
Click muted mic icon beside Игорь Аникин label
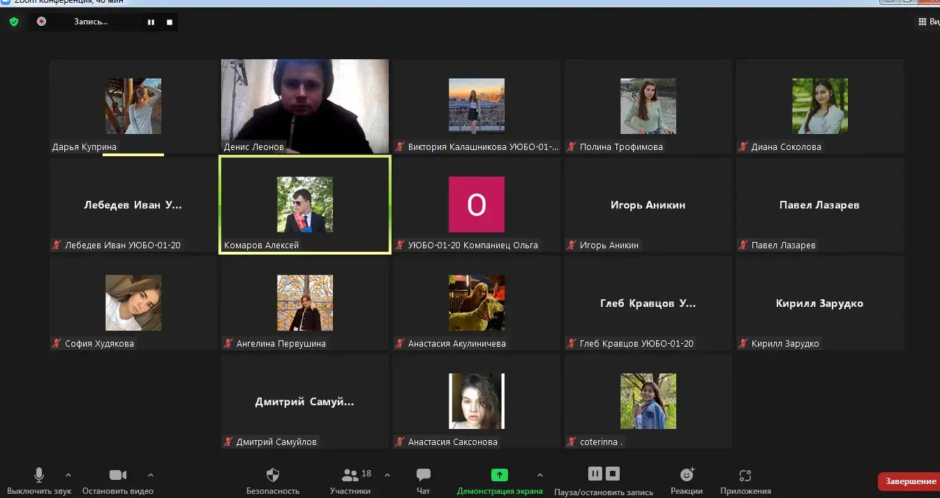(572, 246)
